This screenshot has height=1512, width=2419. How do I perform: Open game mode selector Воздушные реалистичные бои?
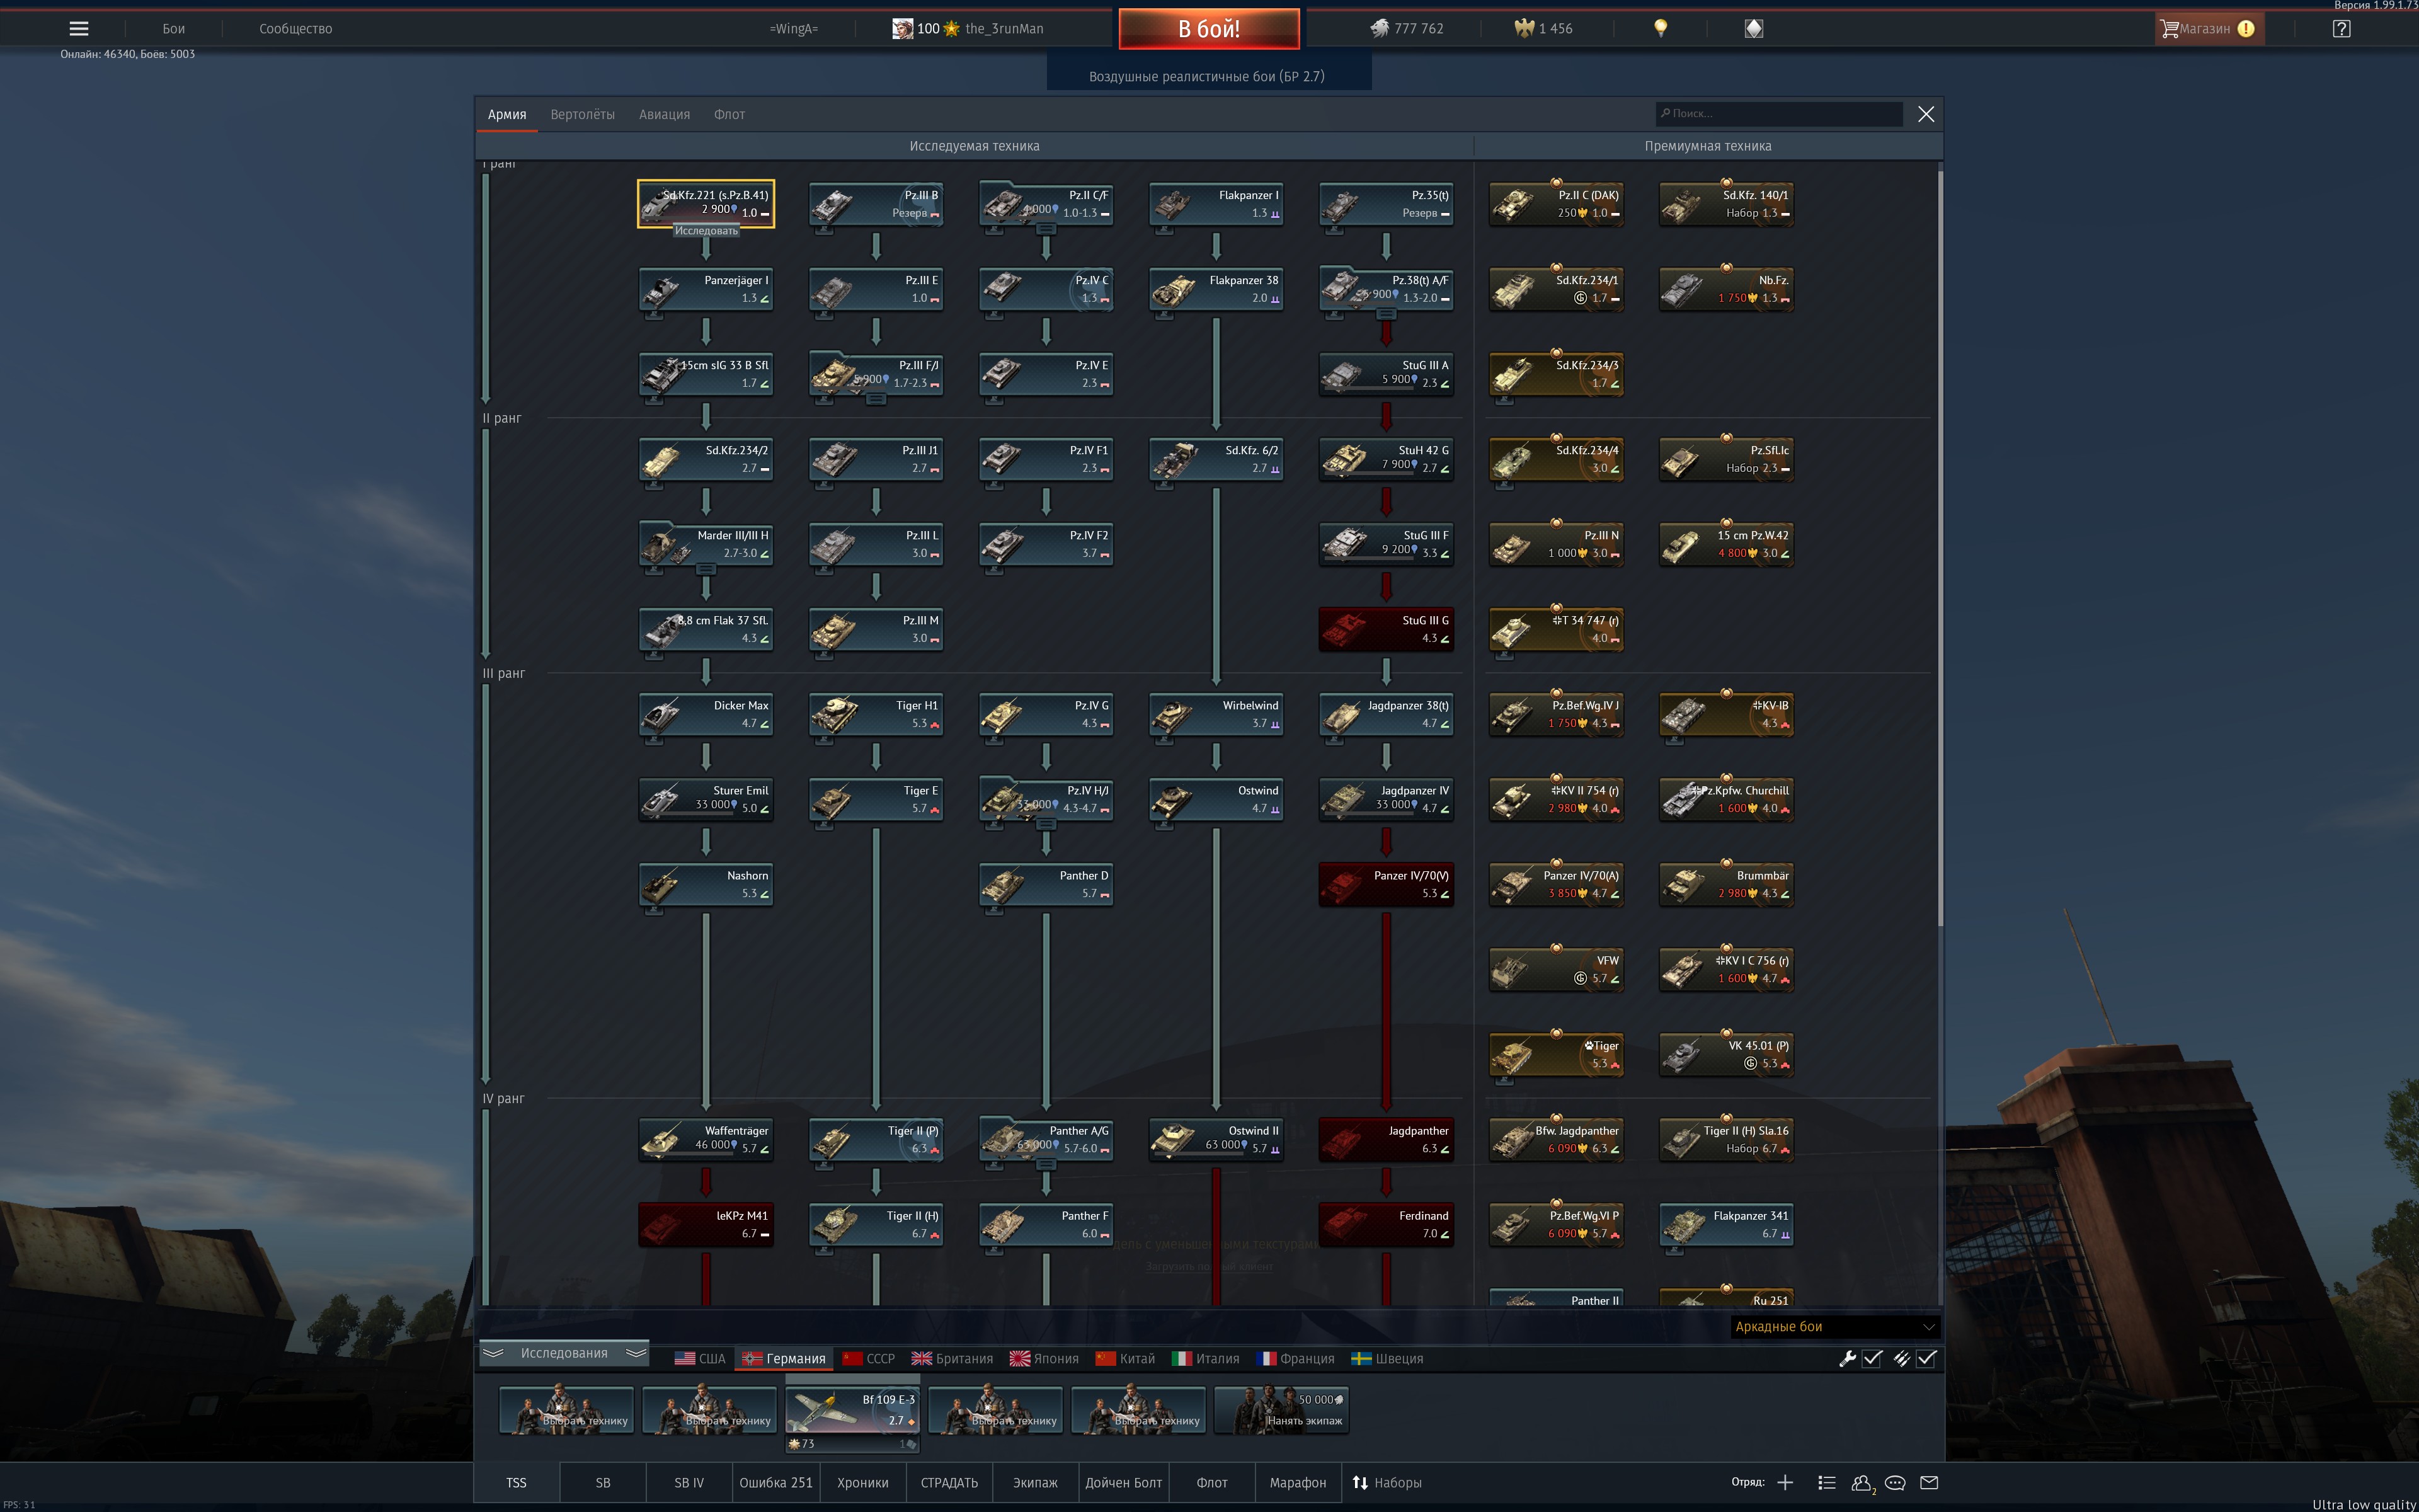[x=1208, y=76]
